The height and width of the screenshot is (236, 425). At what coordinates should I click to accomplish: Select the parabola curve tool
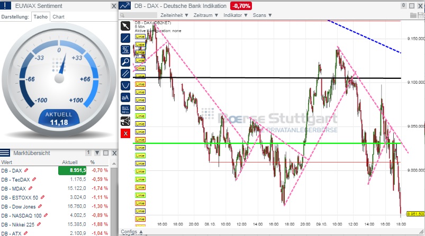pyautogui.click(x=125, y=86)
